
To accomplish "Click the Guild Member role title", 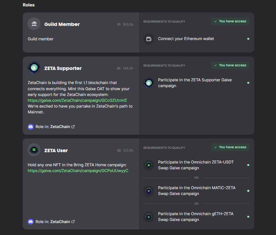I will coord(62,24).
